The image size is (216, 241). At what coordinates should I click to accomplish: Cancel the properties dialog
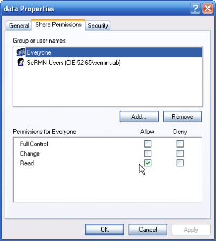click(x=148, y=230)
